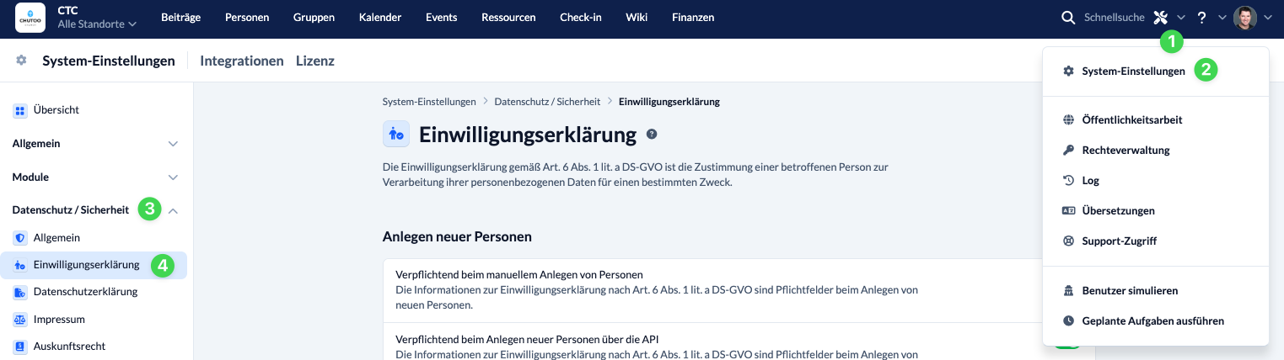Screen dimensions: 1284x360
Task: Switch to the Lizenz tab
Action: (x=314, y=61)
